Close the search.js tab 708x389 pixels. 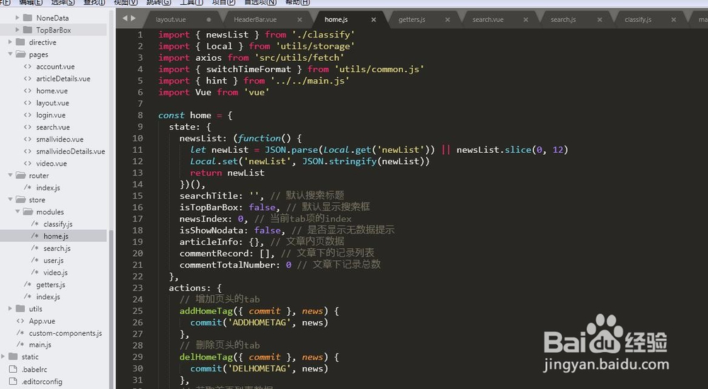coord(600,20)
